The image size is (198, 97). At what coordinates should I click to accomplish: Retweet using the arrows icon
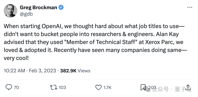point(54,87)
